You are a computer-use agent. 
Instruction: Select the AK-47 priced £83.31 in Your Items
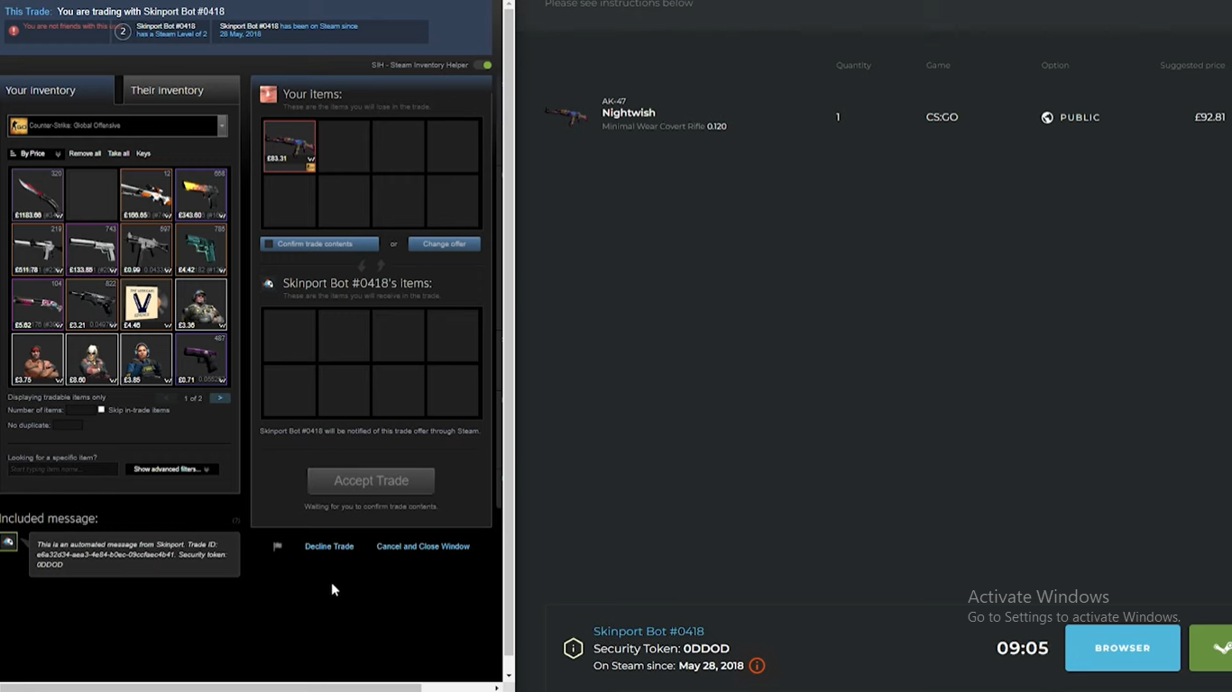pyautogui.click(x=290, y=146)
